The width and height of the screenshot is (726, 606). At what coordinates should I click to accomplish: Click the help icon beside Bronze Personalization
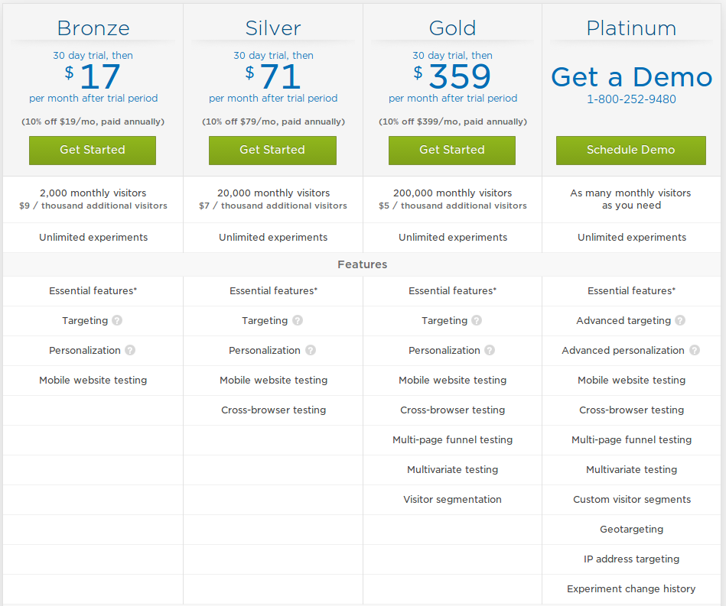[130, 350]
